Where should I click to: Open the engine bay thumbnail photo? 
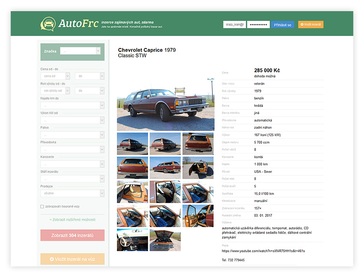(x=164, y=240)
